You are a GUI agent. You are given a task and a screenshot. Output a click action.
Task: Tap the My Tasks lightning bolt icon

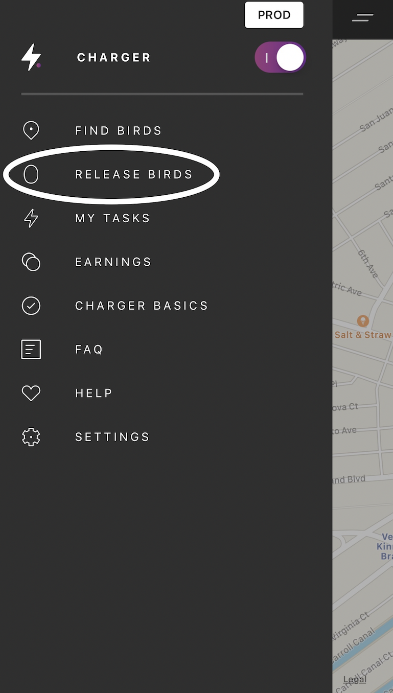(x=31, y=218)
